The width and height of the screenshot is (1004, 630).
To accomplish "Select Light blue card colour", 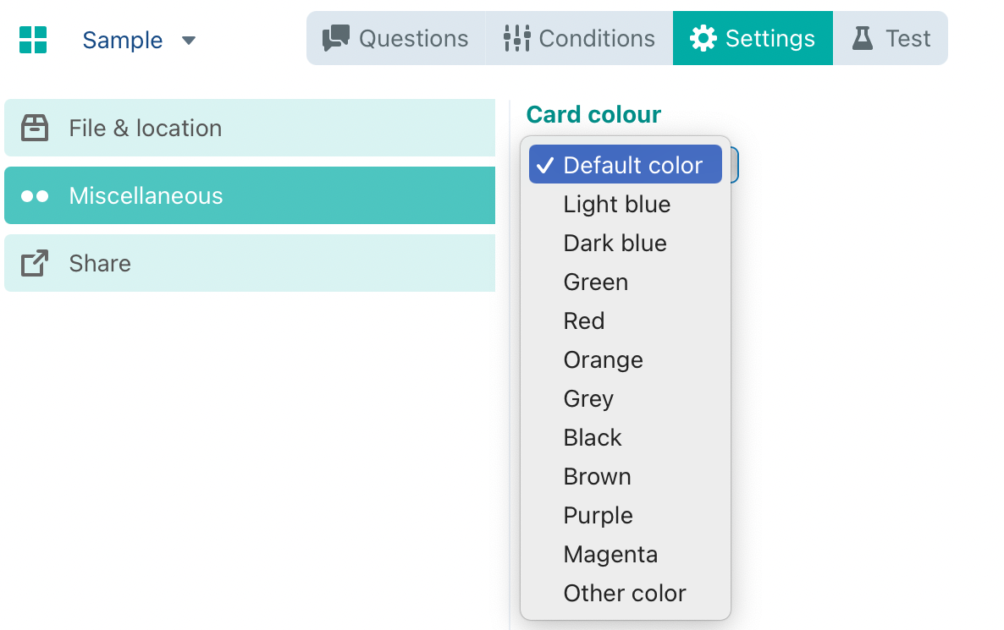I will (x=617, y=204).
